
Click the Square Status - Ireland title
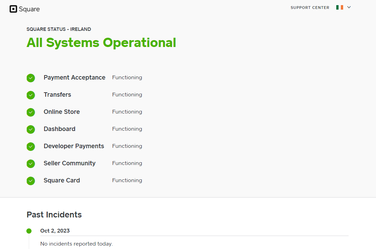pyautogui.click(x=59, y=29)
